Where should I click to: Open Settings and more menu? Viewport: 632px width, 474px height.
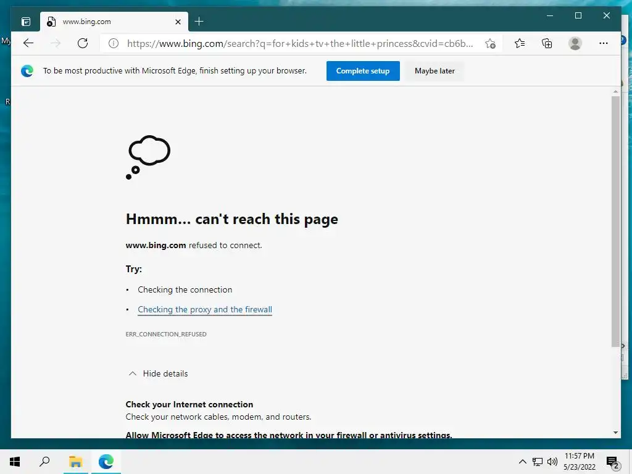tap(604, 43)
